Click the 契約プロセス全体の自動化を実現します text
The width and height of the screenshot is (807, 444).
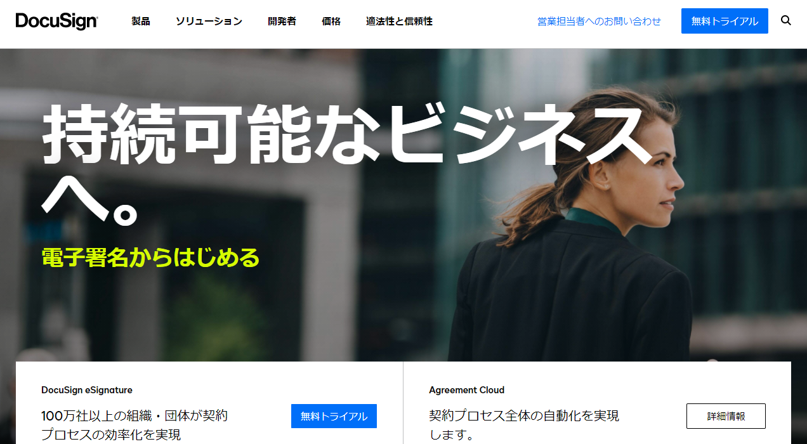524,425
